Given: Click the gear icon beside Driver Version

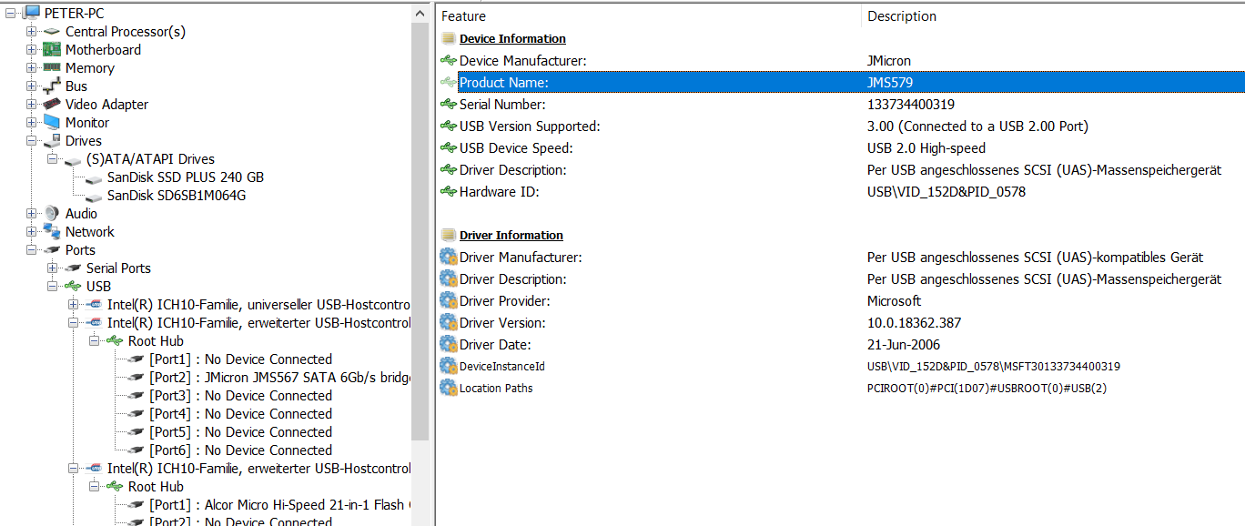Looking at the screenshot, I should click(448, 323).
